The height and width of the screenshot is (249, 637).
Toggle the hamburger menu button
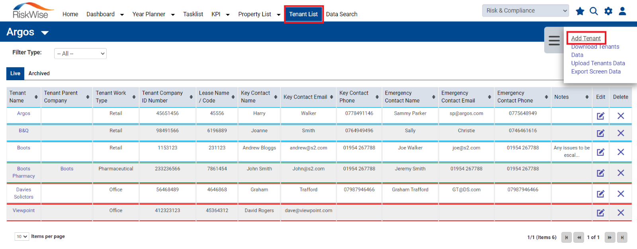click(x=554, y=41)
